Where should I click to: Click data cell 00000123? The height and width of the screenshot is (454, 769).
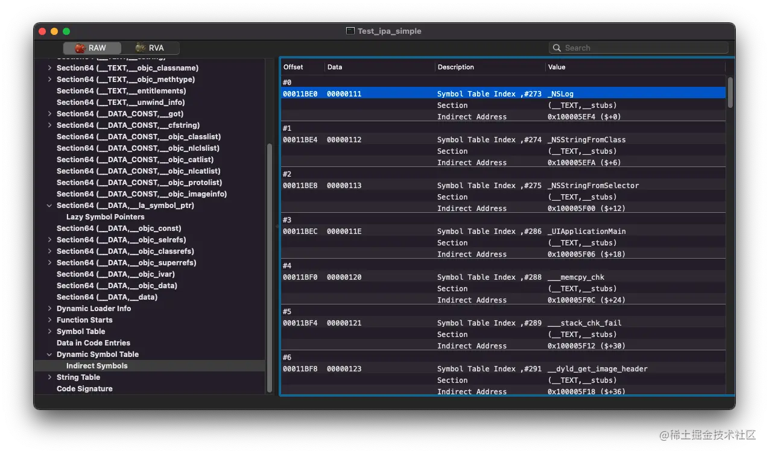pos(344,368)
